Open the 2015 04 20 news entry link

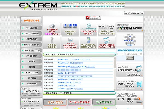click(69, 70)
